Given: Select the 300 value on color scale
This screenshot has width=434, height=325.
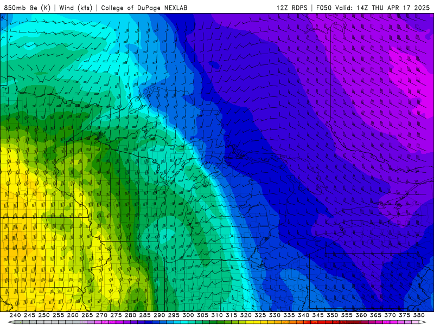Looking at the screenshot, I should 188,315.
